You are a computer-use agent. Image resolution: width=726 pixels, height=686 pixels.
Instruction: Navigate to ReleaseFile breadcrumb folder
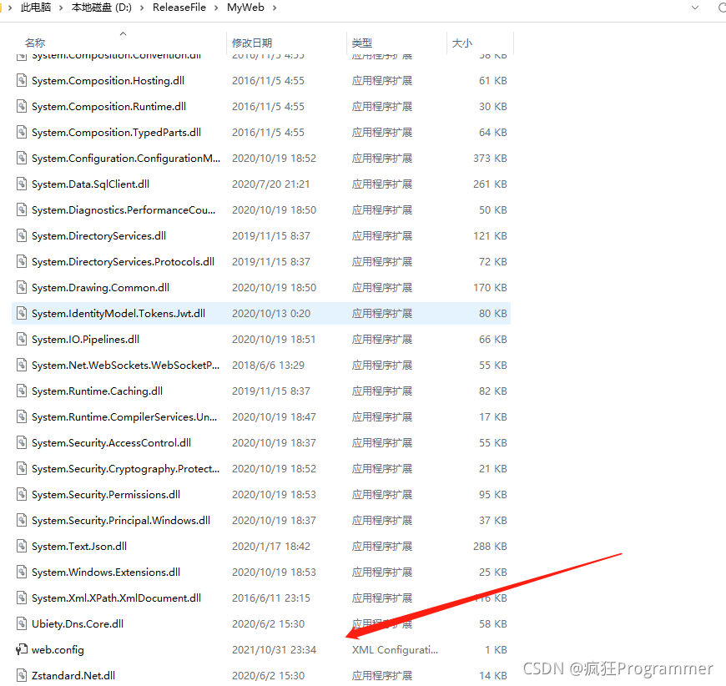[x=179, y=8]
